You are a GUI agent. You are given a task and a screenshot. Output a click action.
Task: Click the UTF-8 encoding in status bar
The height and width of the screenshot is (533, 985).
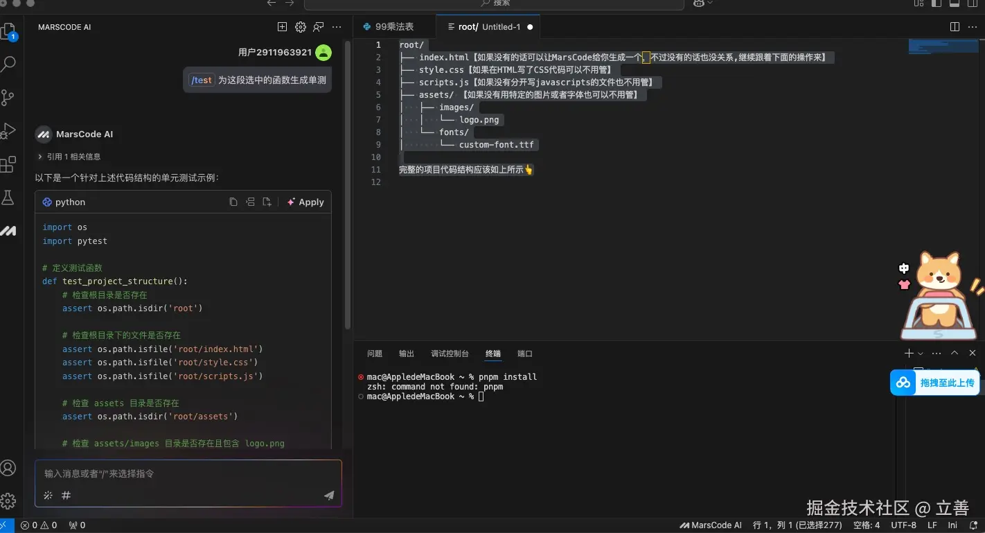coord(903,525)
